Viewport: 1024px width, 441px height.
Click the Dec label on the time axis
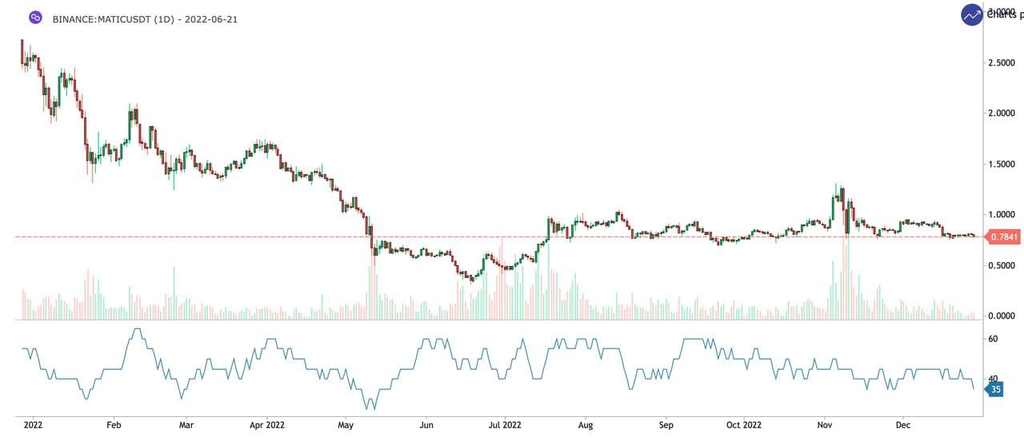point(902,425)
